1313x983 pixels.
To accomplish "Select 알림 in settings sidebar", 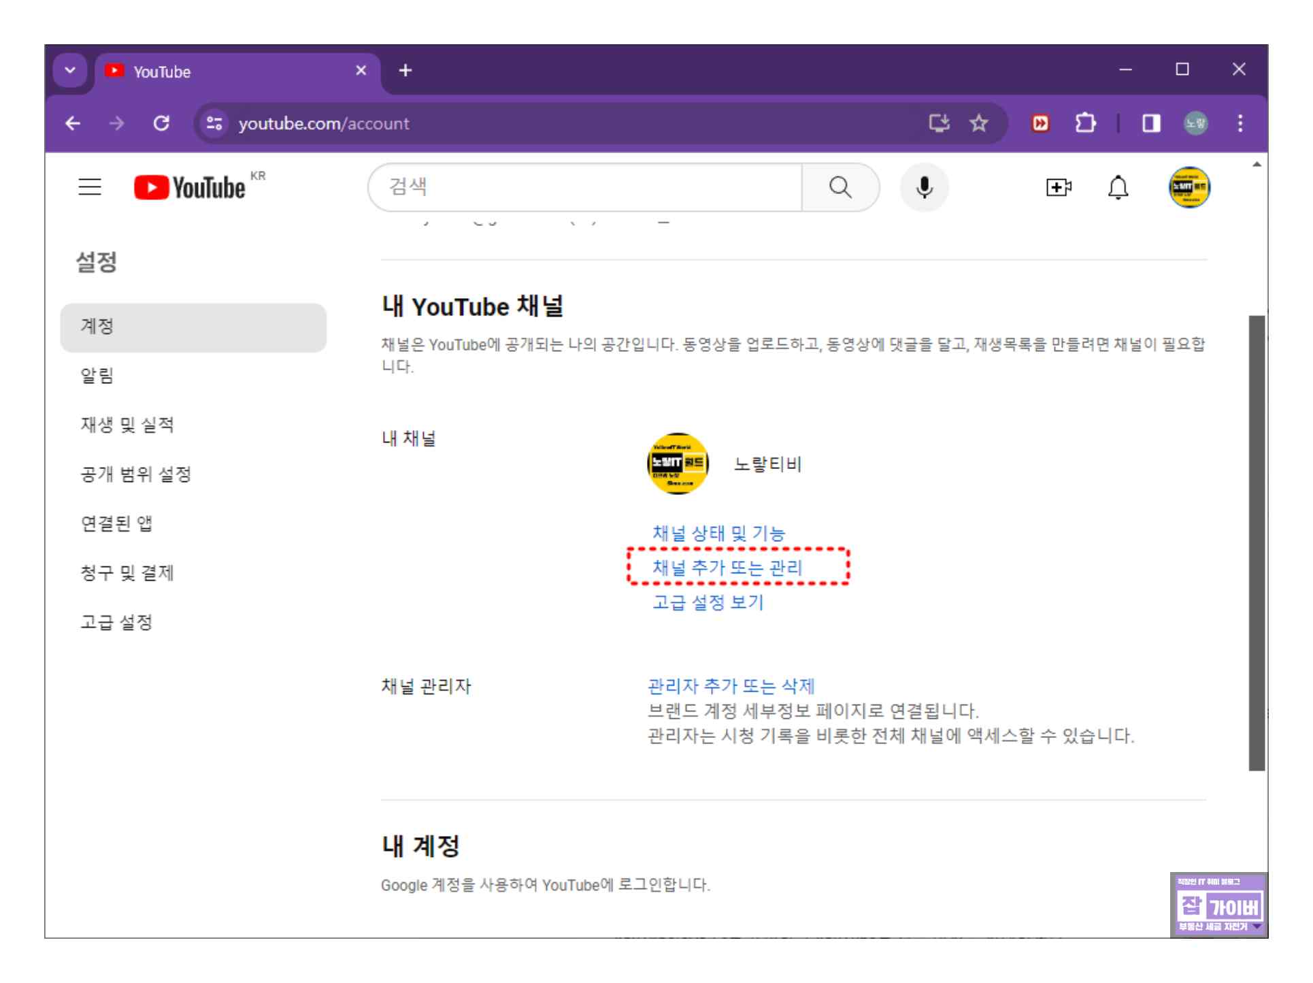I will point(97,376).
